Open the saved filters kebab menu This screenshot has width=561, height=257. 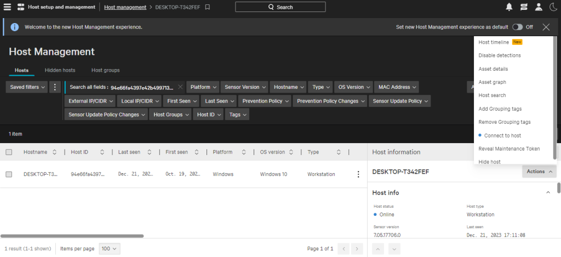[55, 87]
